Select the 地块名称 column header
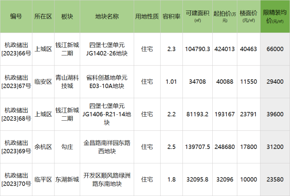The width and height of the screenshot is (290, 196). [x=107, y=17]
